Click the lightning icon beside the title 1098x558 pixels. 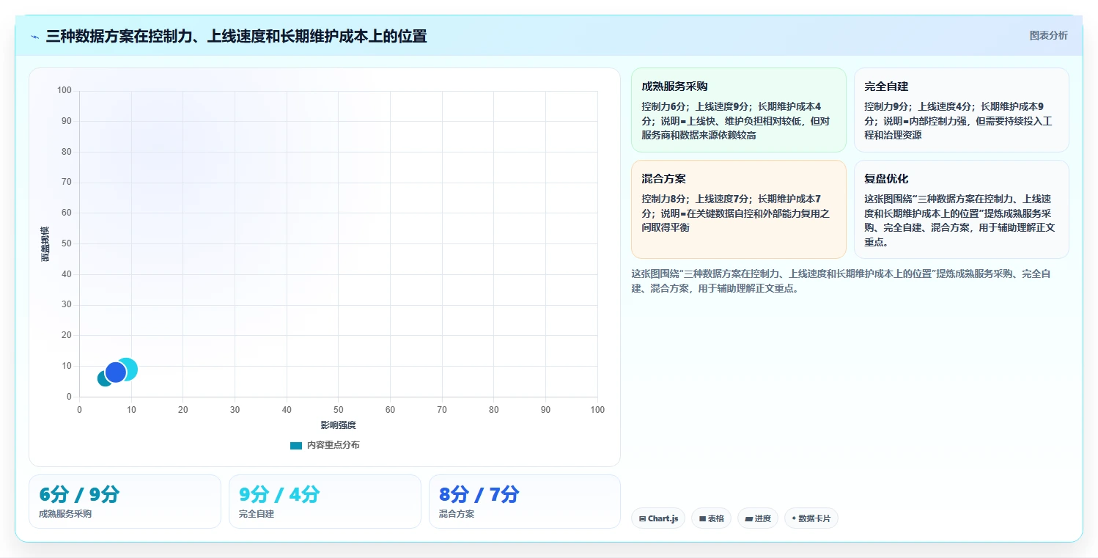tap(34, 37)
